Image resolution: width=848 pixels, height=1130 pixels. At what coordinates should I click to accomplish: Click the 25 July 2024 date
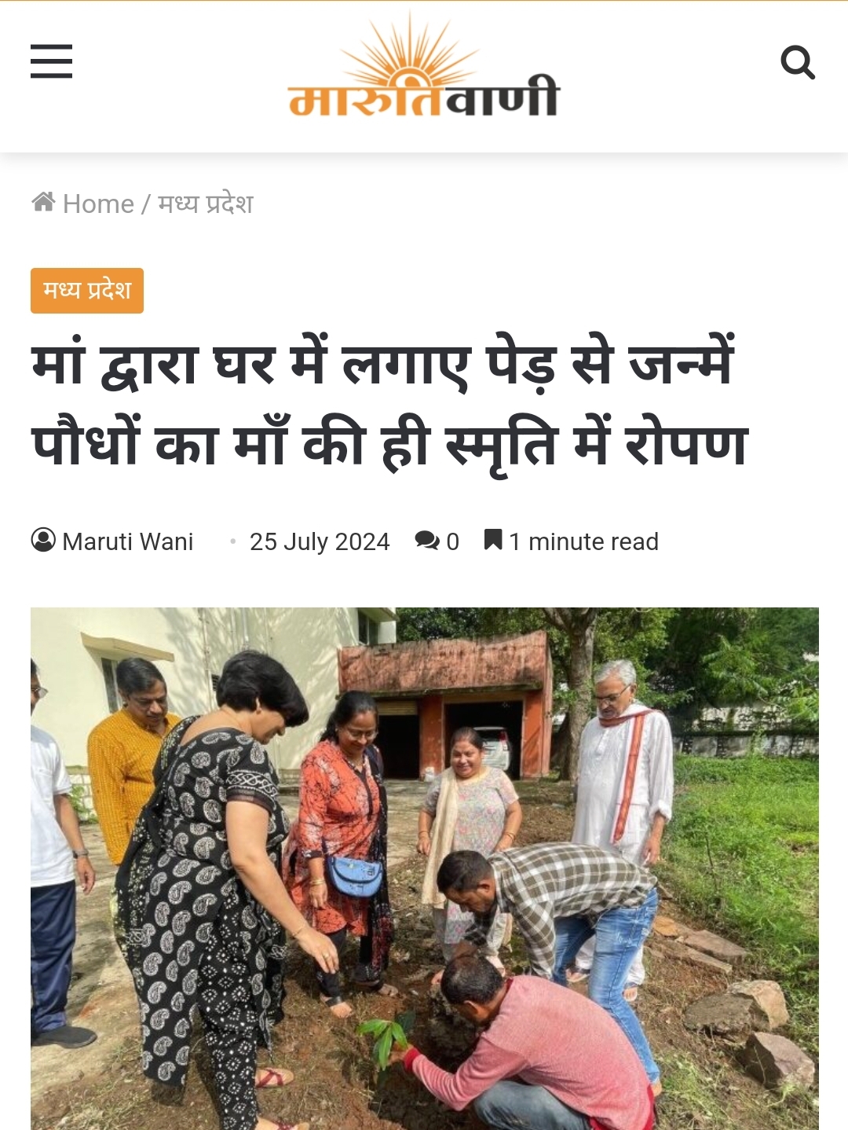320,541
